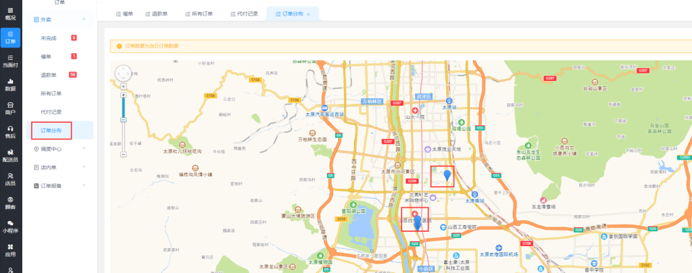
Task: Click the 售后 after-sales headset icon
Action: [11, 131]
